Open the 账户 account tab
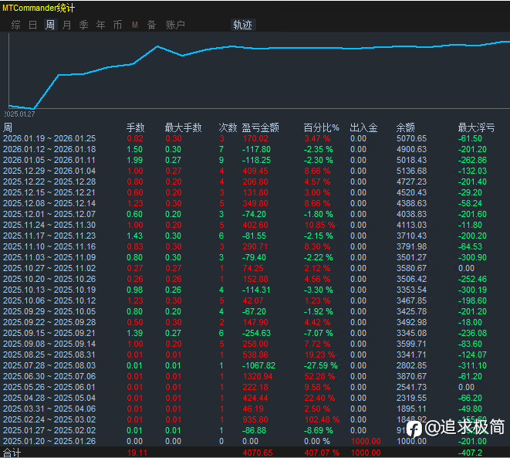This screenshot has width=510, height=458. 175,25
